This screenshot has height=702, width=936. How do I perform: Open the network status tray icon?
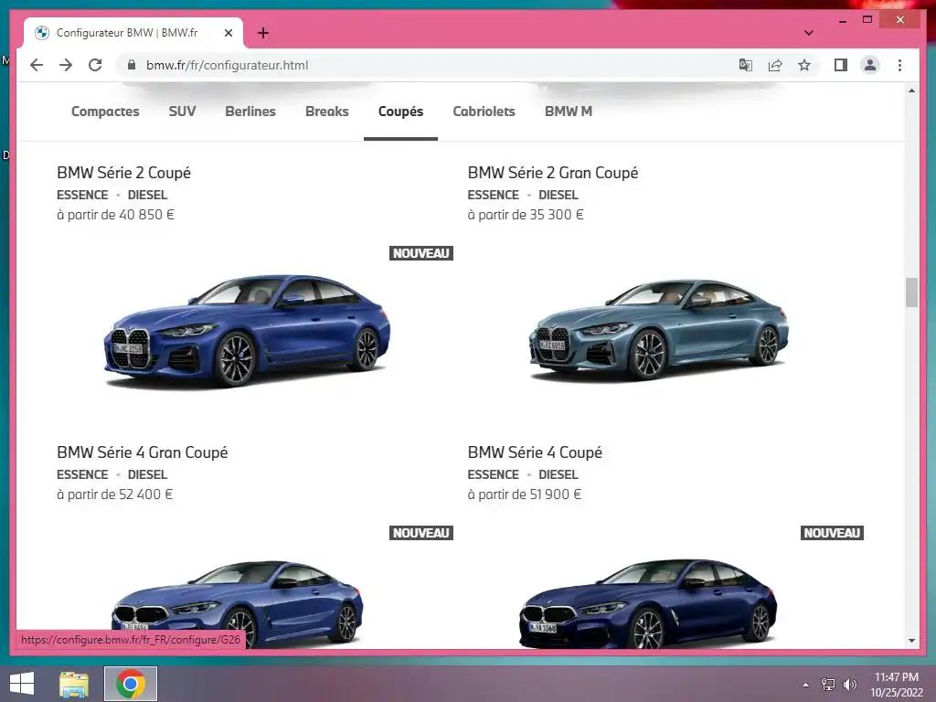[x=828, y=684]
